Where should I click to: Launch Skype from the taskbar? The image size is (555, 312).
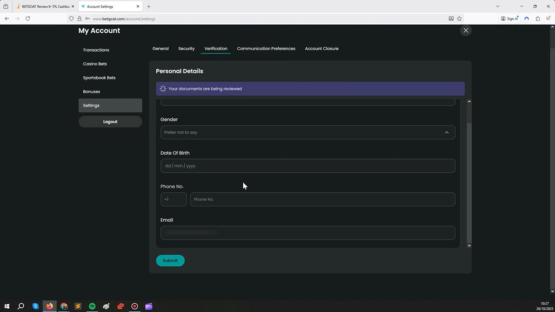36,306
